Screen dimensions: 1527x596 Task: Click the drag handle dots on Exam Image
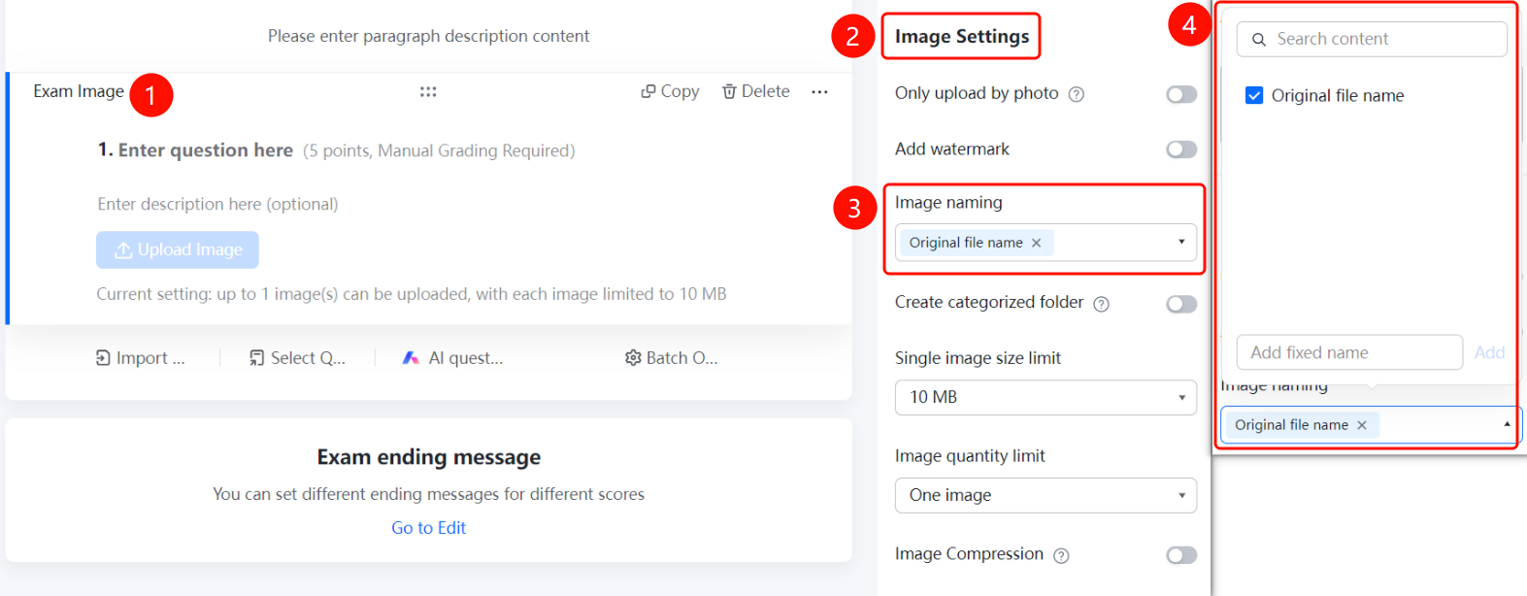(x=428, y=91)
